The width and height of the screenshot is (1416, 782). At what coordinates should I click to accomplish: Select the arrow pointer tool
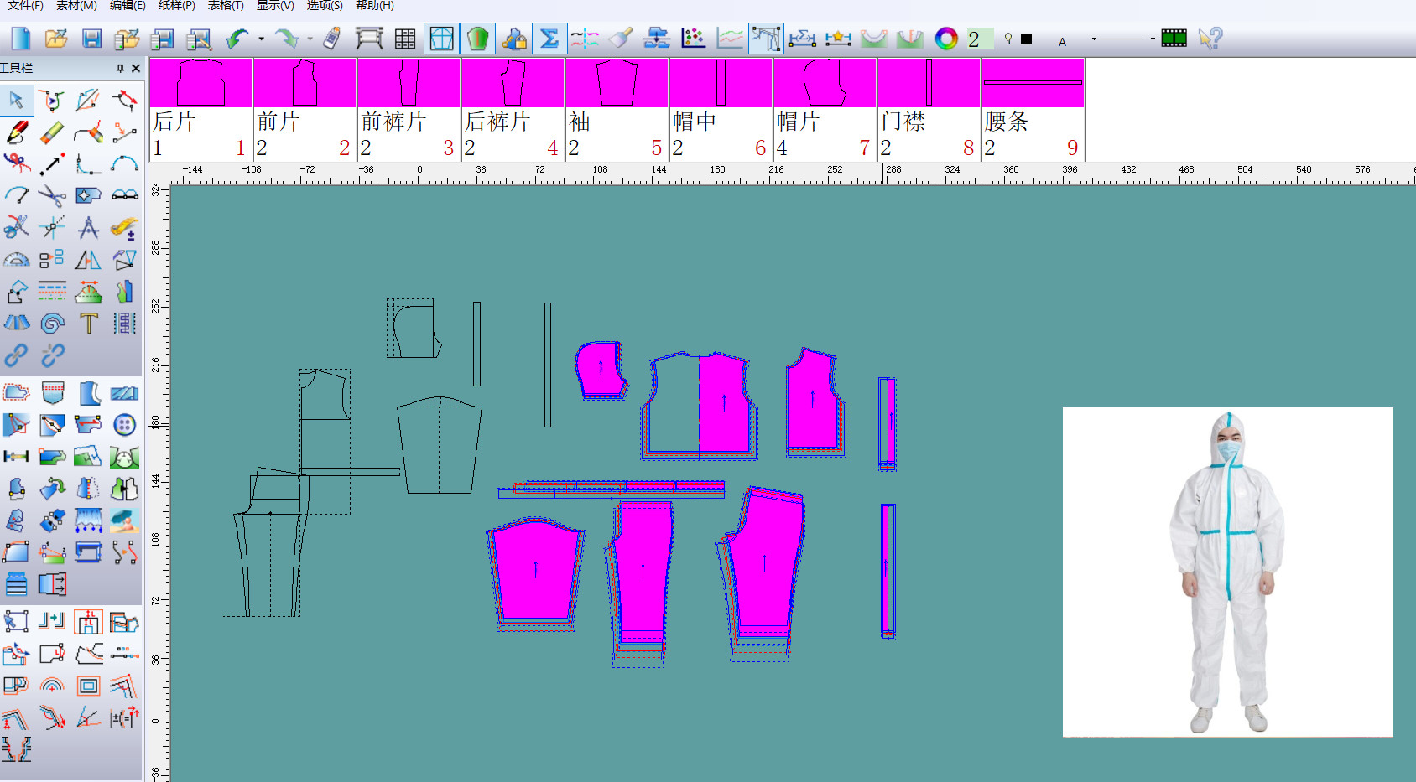pyautogui.click(x=17, y=101)
